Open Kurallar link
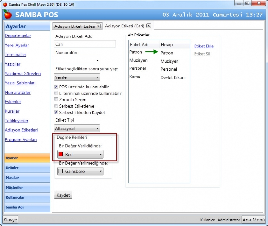 [x=12, y=111]
